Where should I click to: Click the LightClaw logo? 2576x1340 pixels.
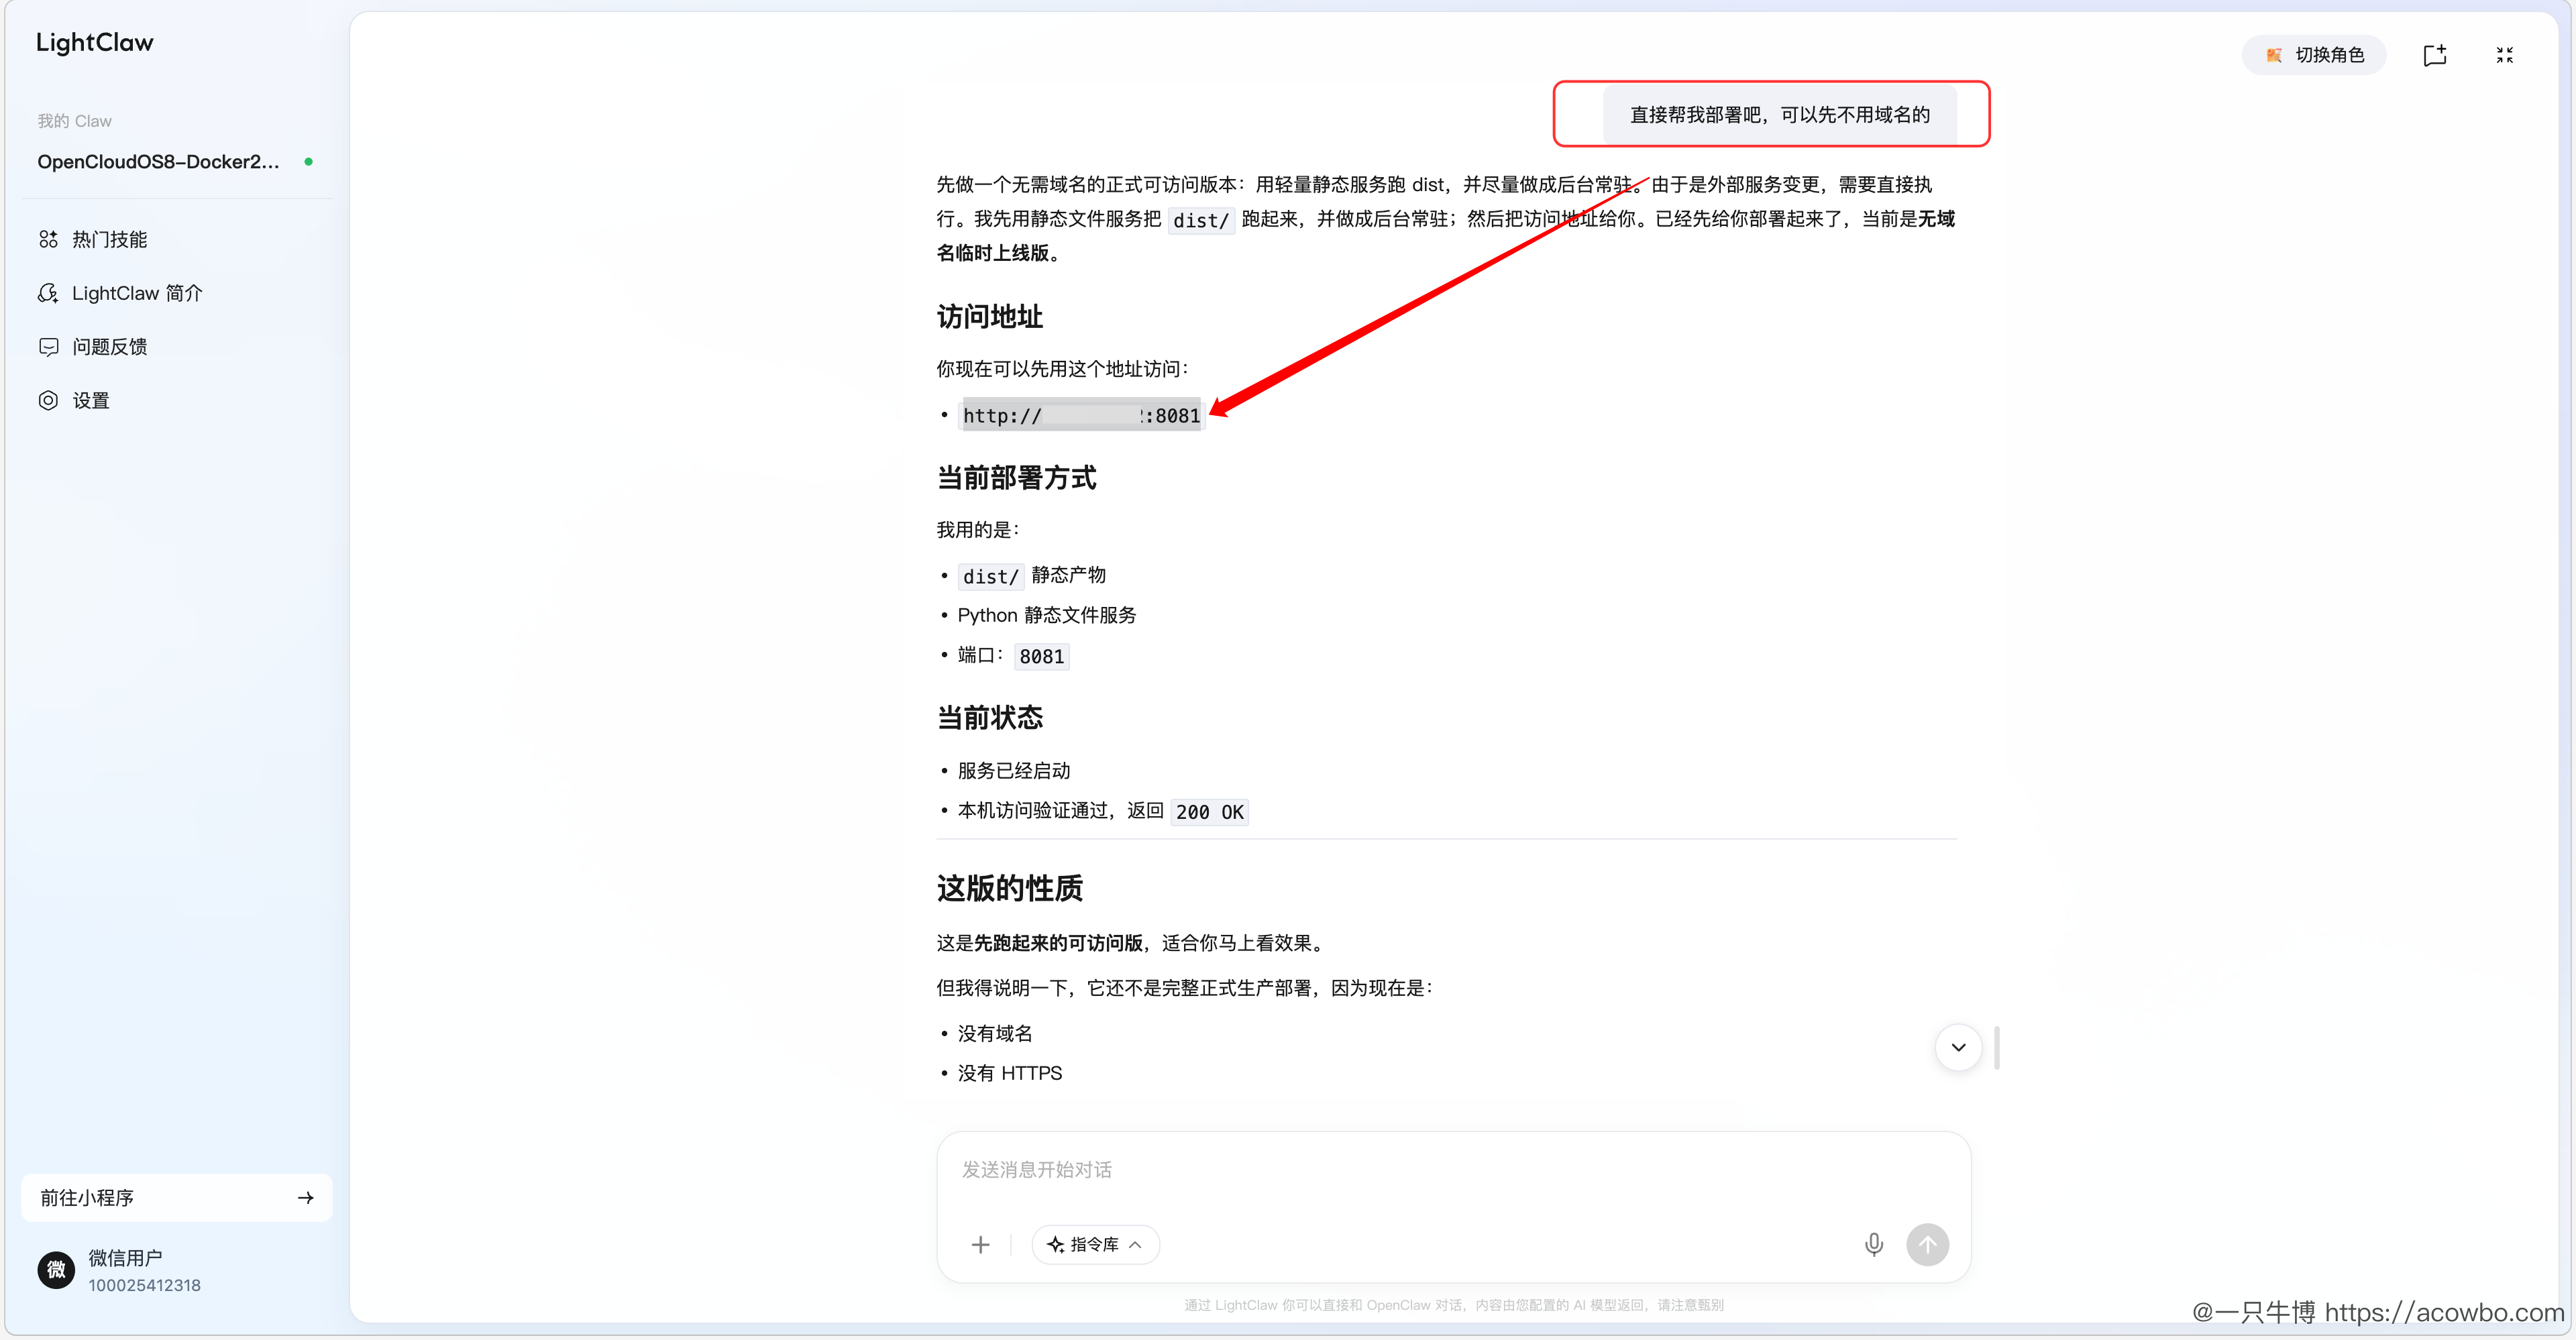(x=95, y=43)
